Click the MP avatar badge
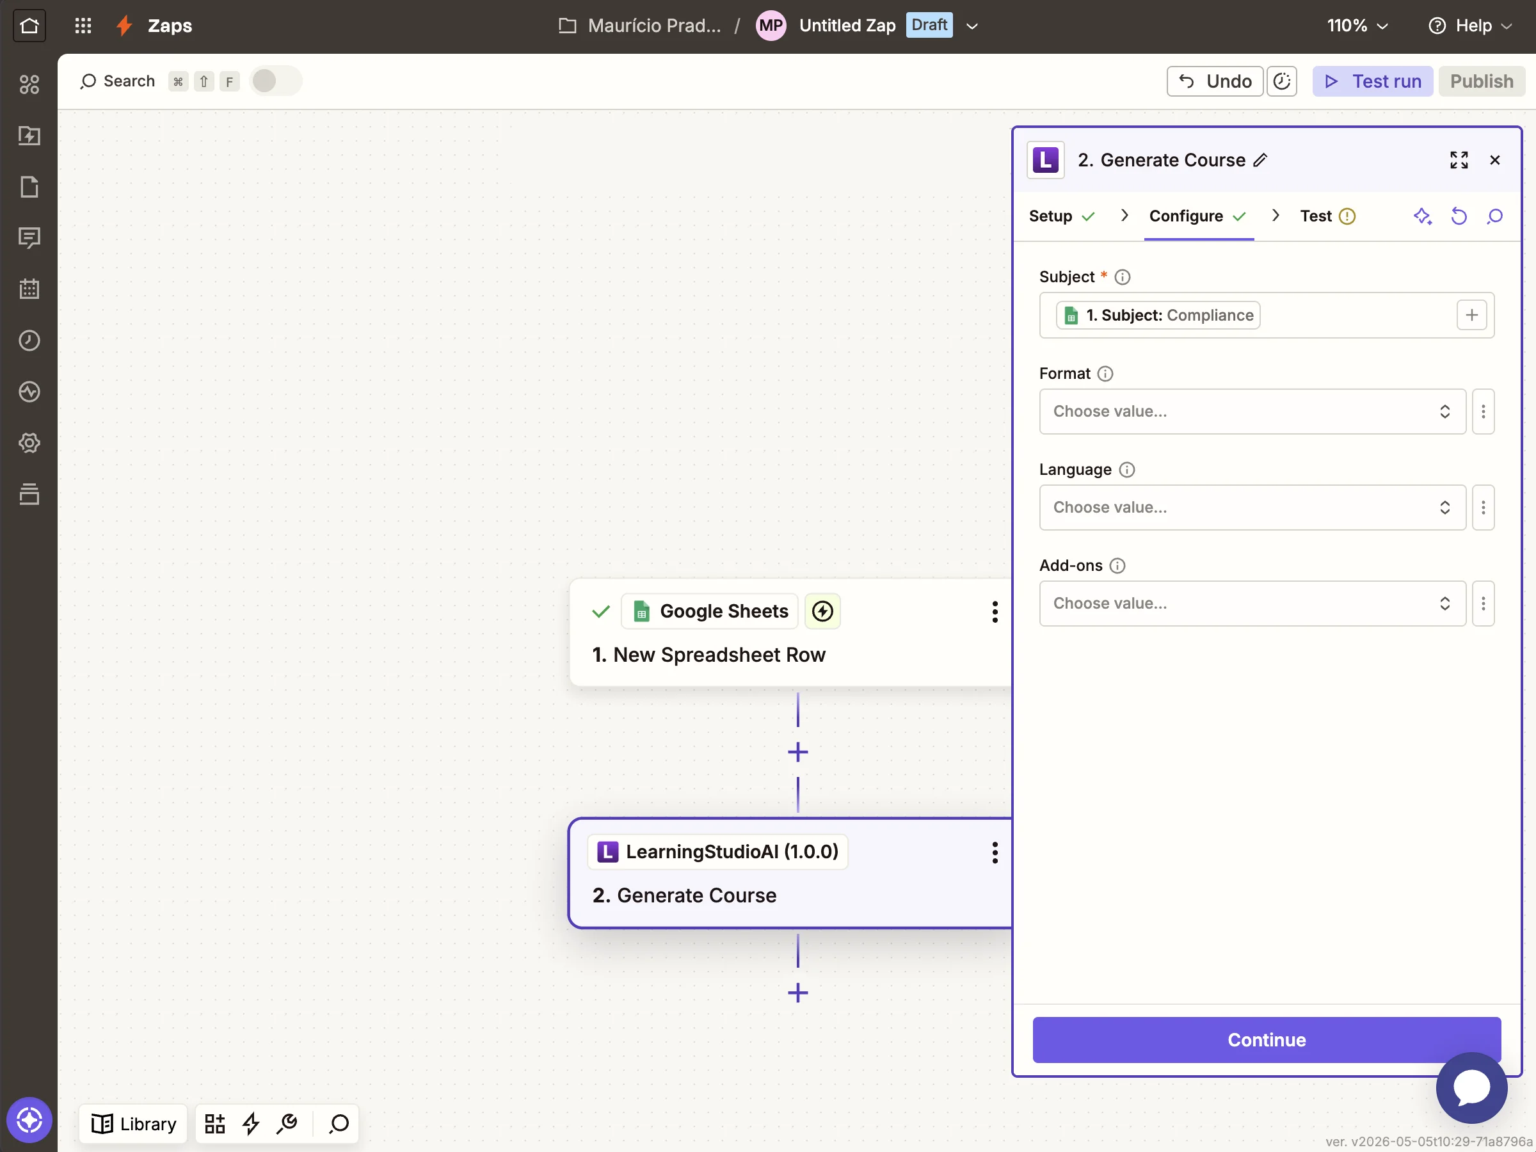This screenshot has height=1152, width=1536. [x=770, y=26]
